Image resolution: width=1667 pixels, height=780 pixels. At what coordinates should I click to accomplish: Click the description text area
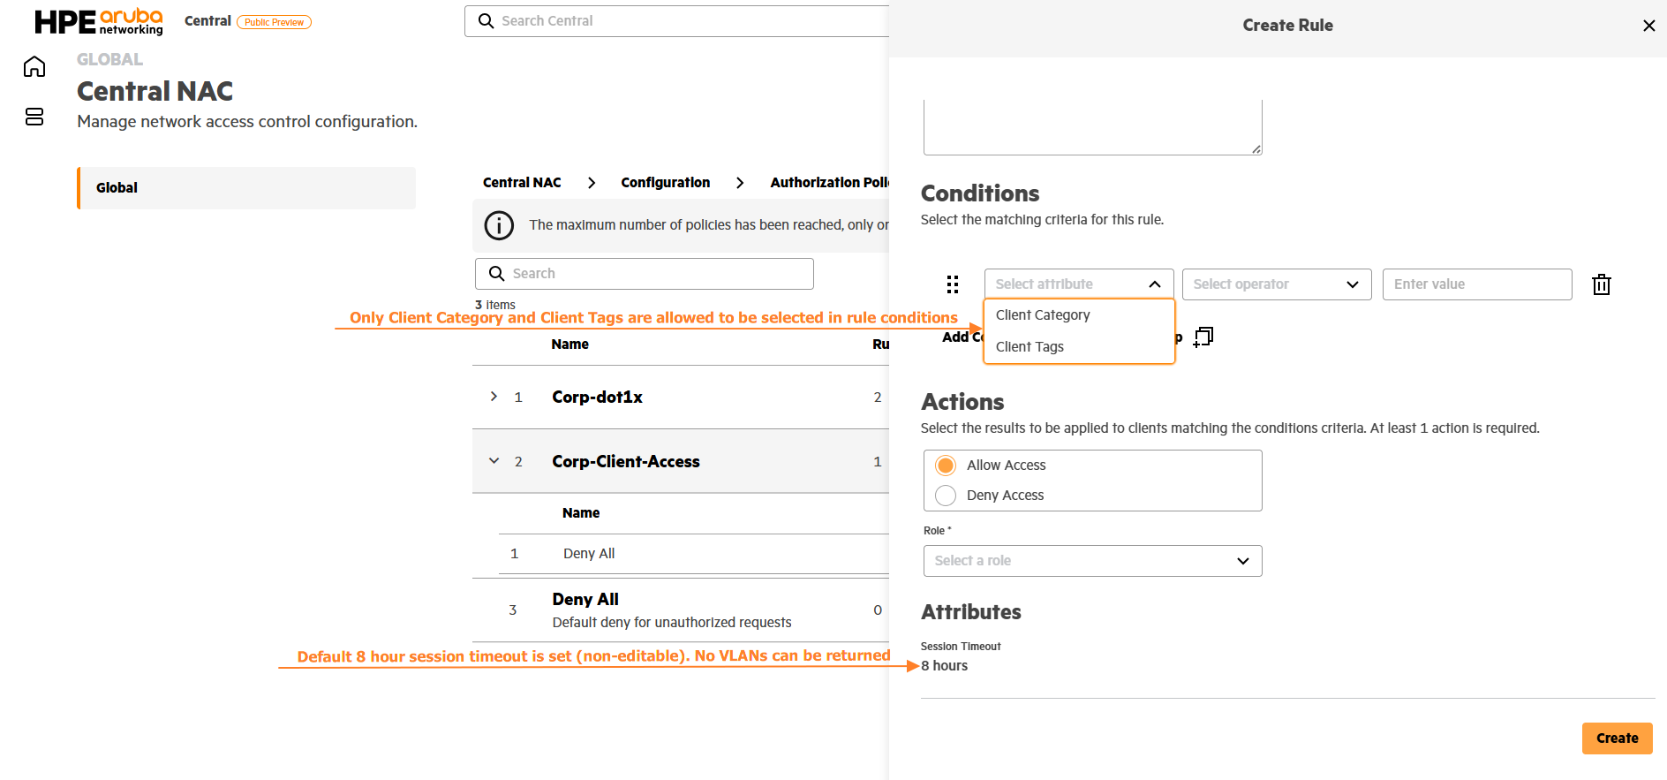pyautogui.click(x=1093, y=127)
